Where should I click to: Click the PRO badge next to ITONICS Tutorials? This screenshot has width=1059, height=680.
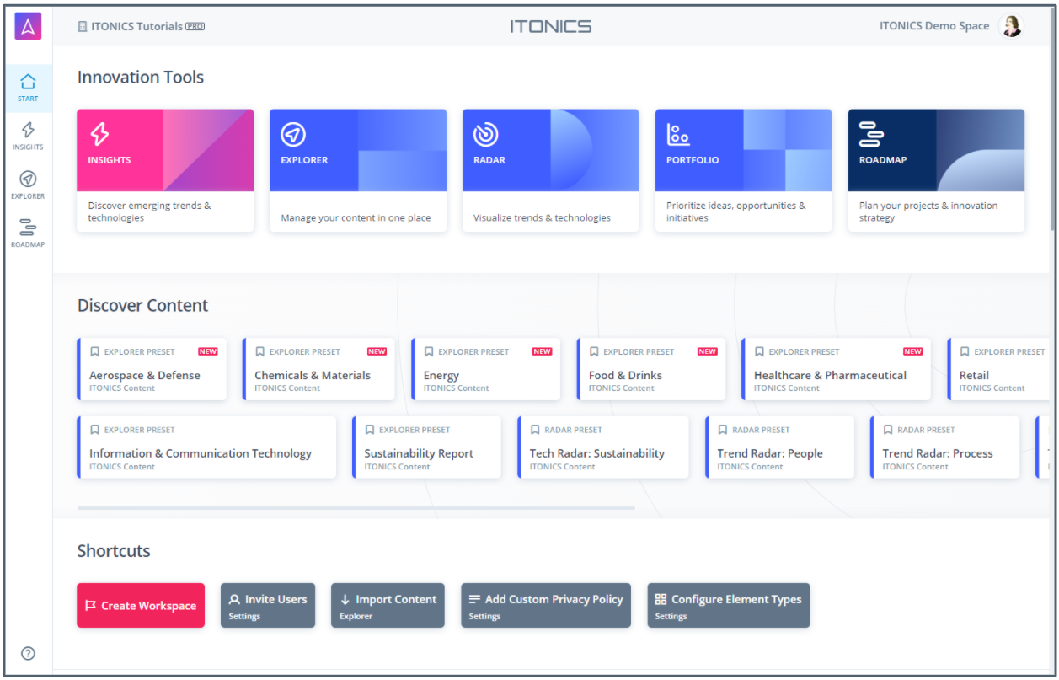point(195,26)
